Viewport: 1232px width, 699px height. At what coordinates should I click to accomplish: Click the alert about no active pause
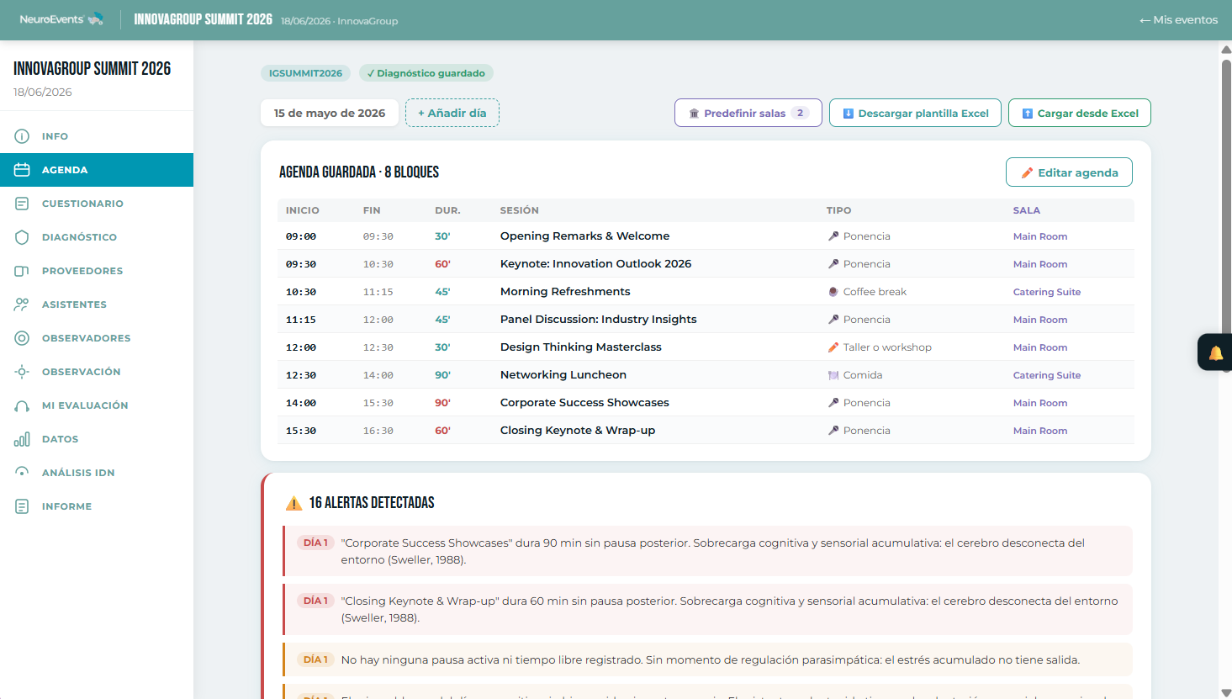(x=708, y=659)
